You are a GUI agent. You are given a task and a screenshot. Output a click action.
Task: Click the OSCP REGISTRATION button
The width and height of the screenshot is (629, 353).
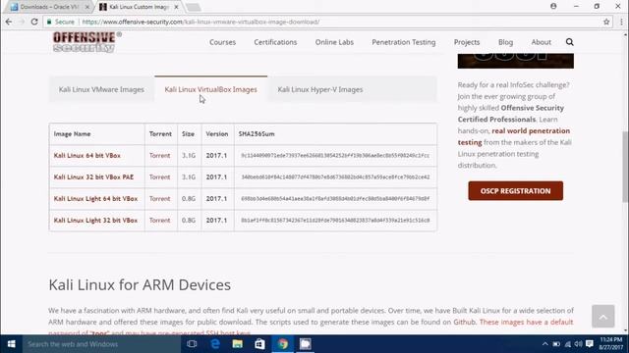coord(515,191)
